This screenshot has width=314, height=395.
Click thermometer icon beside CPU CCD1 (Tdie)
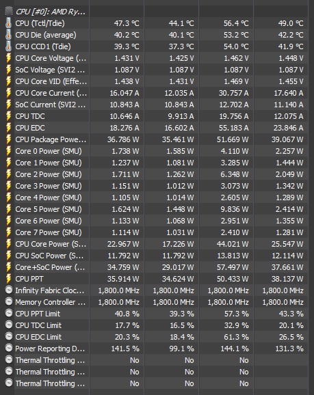tap(9, 46)
